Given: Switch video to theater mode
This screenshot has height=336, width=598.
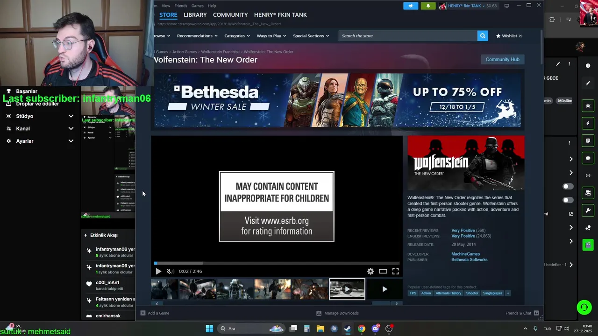Looking at the screenshot, I should pos(383,271).
